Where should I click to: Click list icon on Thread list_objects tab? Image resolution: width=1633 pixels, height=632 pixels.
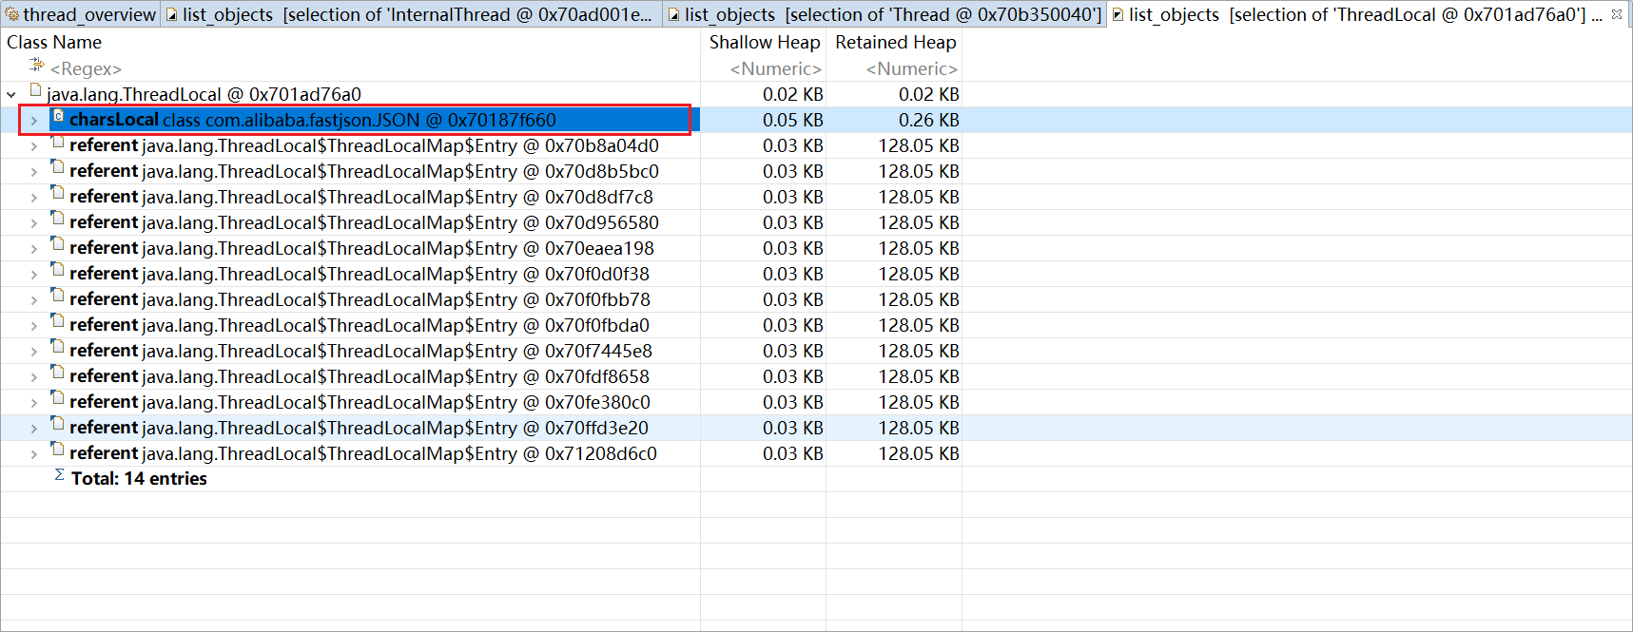pos(673,14)
